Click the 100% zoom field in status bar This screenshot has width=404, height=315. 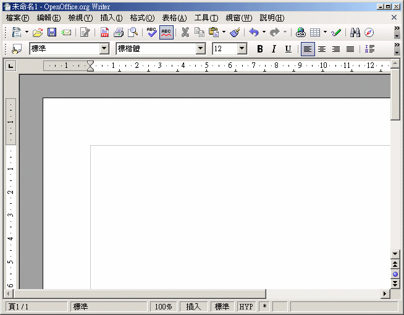[163, 306]
